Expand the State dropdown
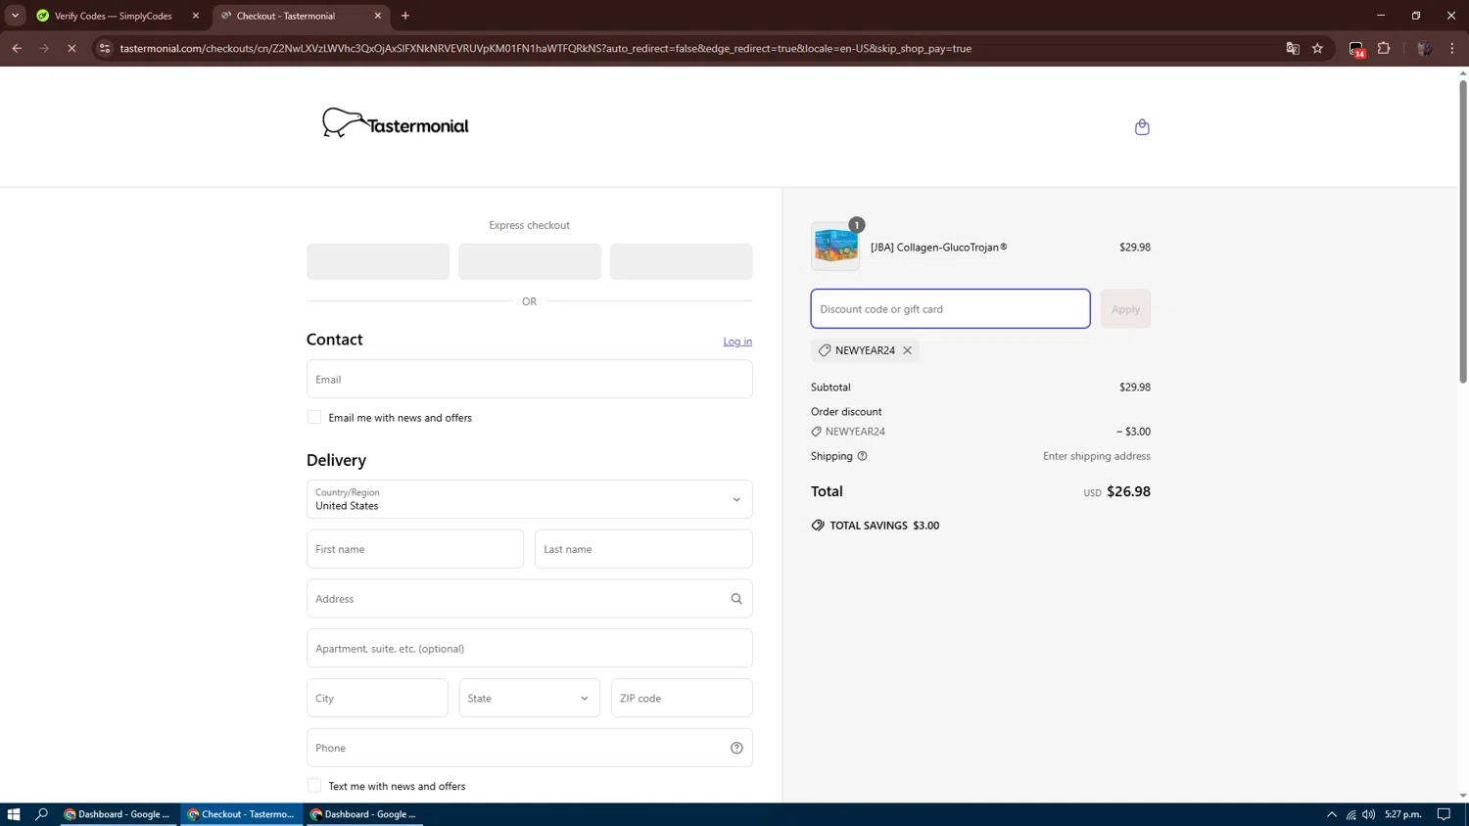 click(530, 698)
